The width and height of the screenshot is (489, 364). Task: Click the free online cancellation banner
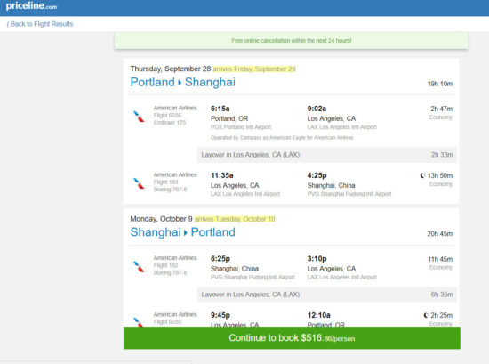[x=292, y=41]
